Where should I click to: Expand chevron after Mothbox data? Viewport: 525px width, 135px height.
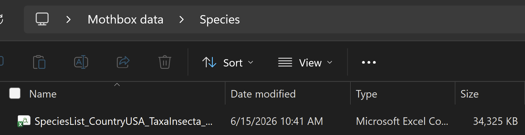(182, 19)
